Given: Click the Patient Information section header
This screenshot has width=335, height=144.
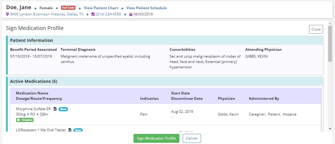Looking at the screenshot, I should click(31, 40).
